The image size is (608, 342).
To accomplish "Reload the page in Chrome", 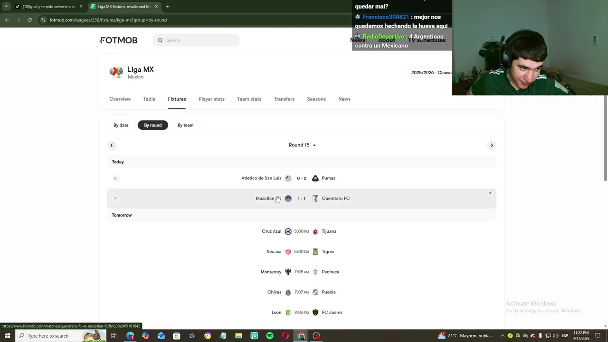I will point(29,20).
